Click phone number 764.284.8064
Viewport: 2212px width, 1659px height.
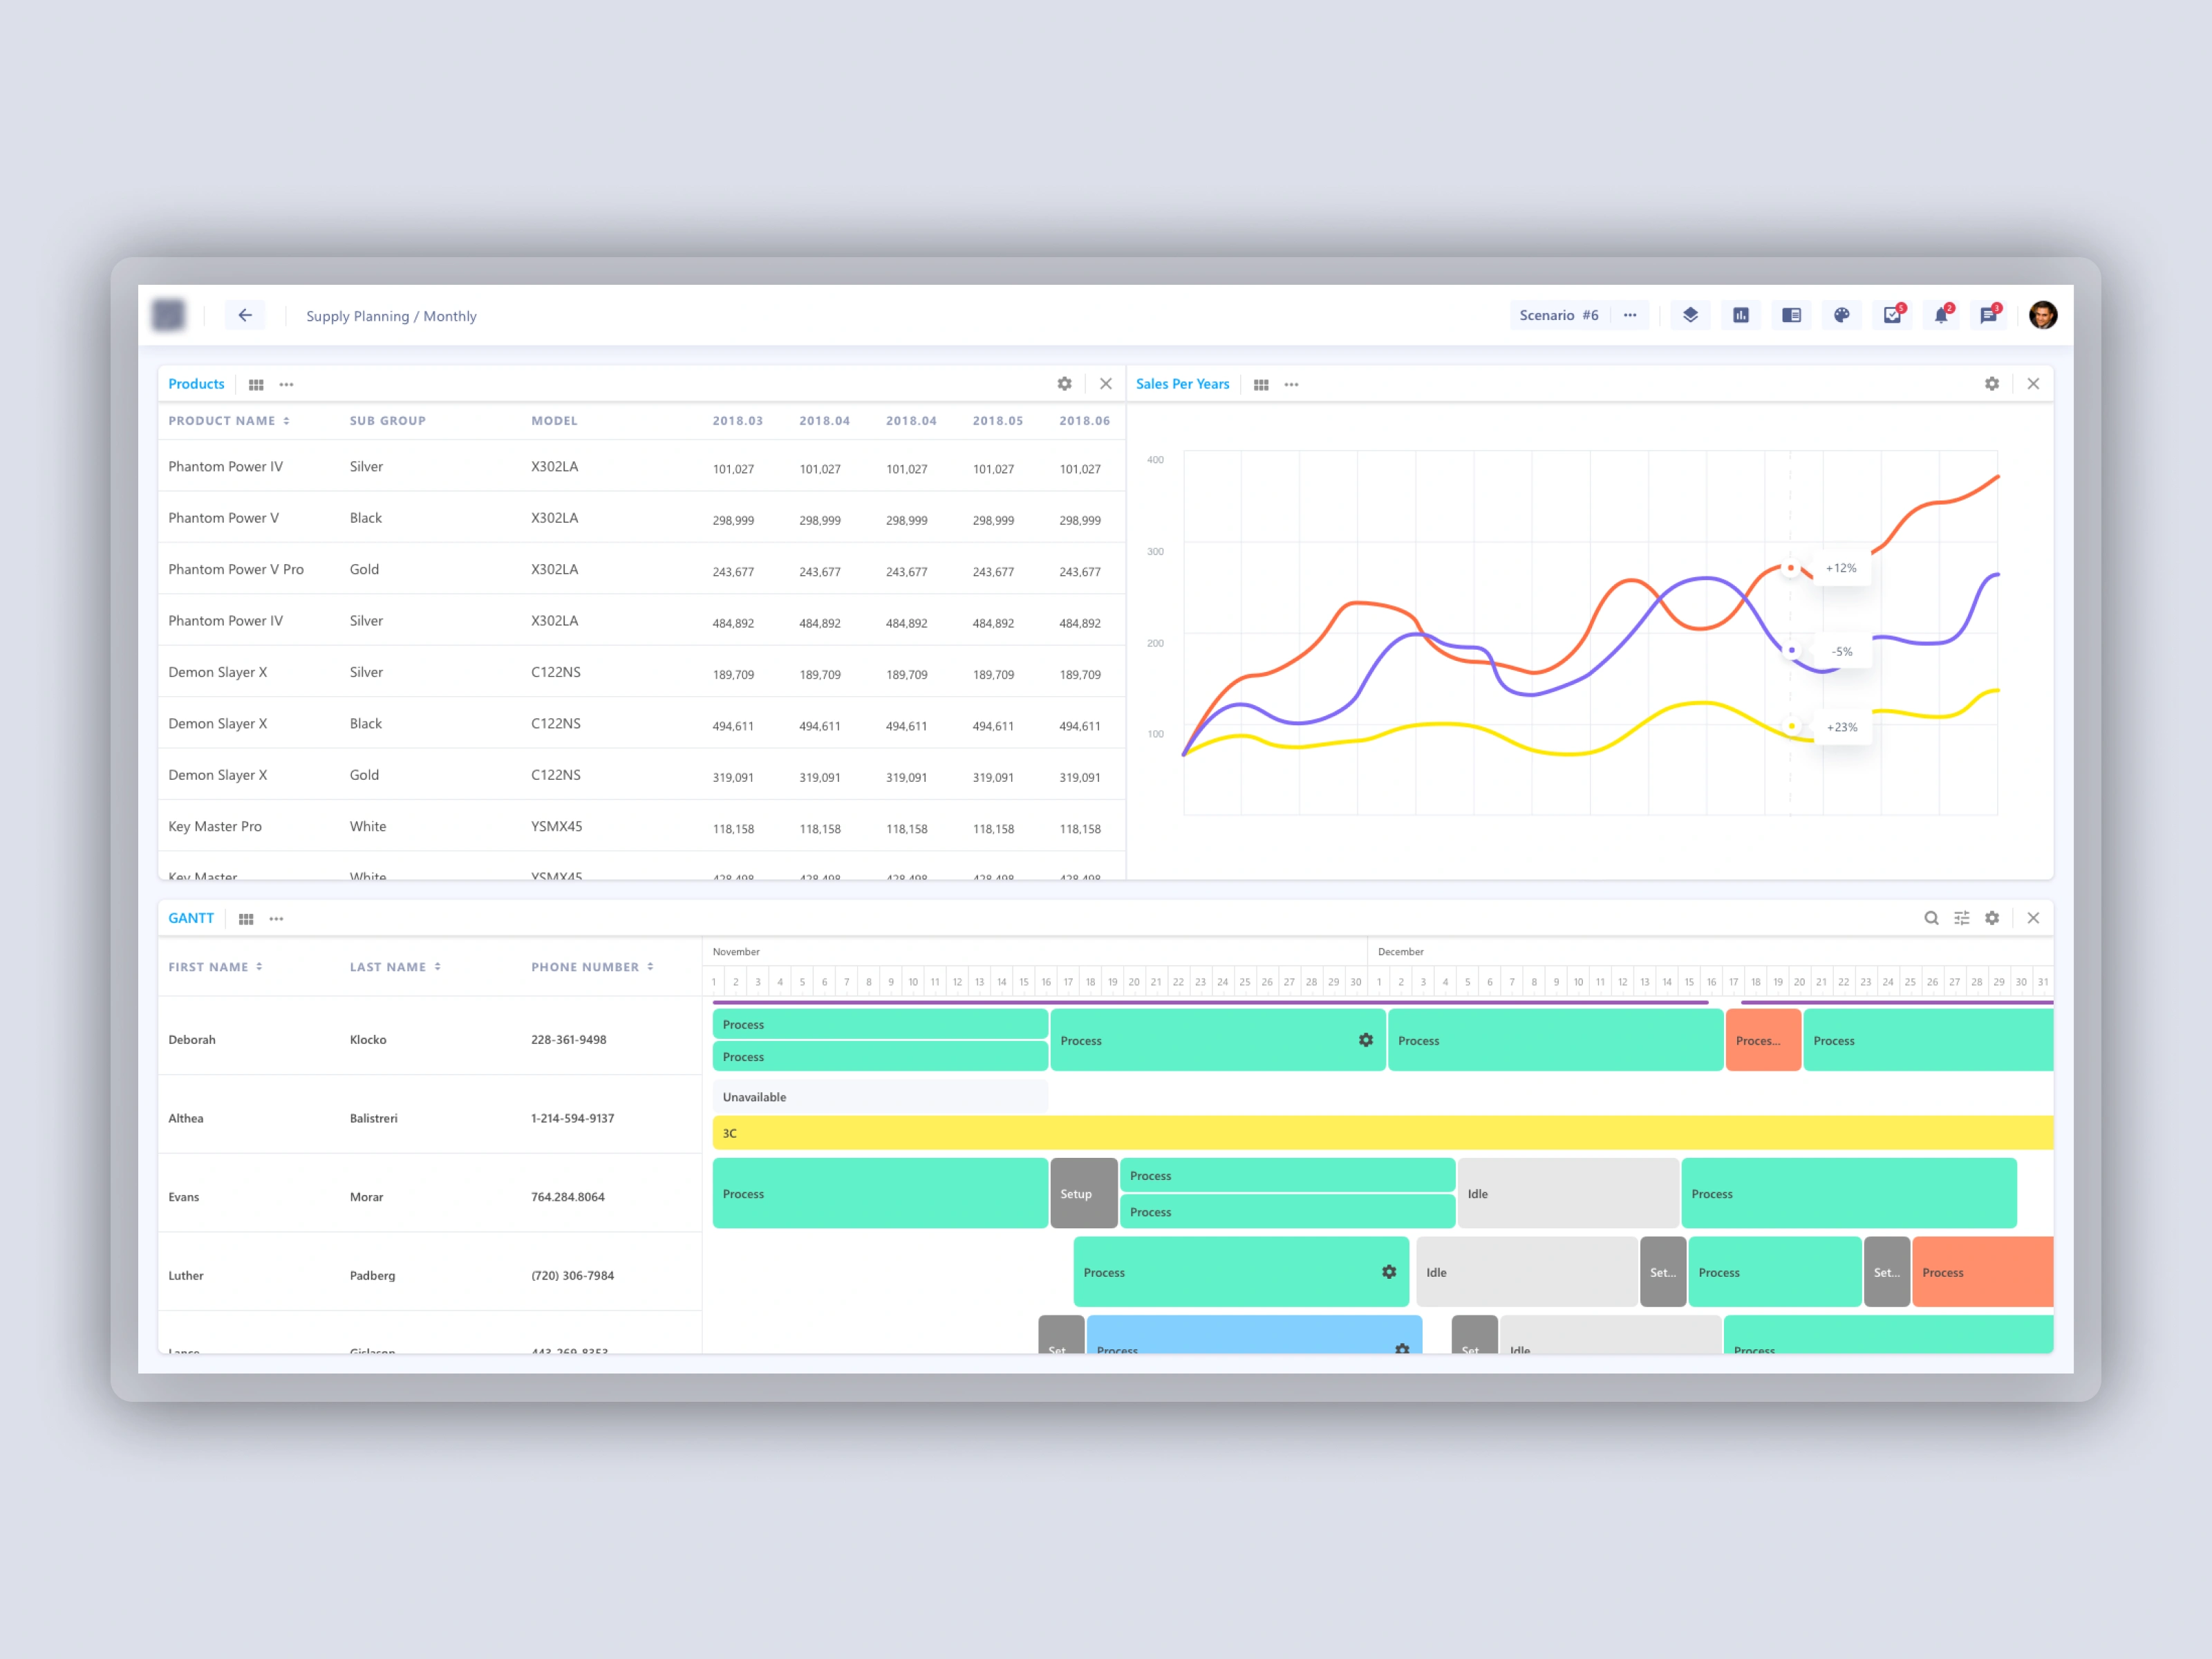coord(568,1197)
